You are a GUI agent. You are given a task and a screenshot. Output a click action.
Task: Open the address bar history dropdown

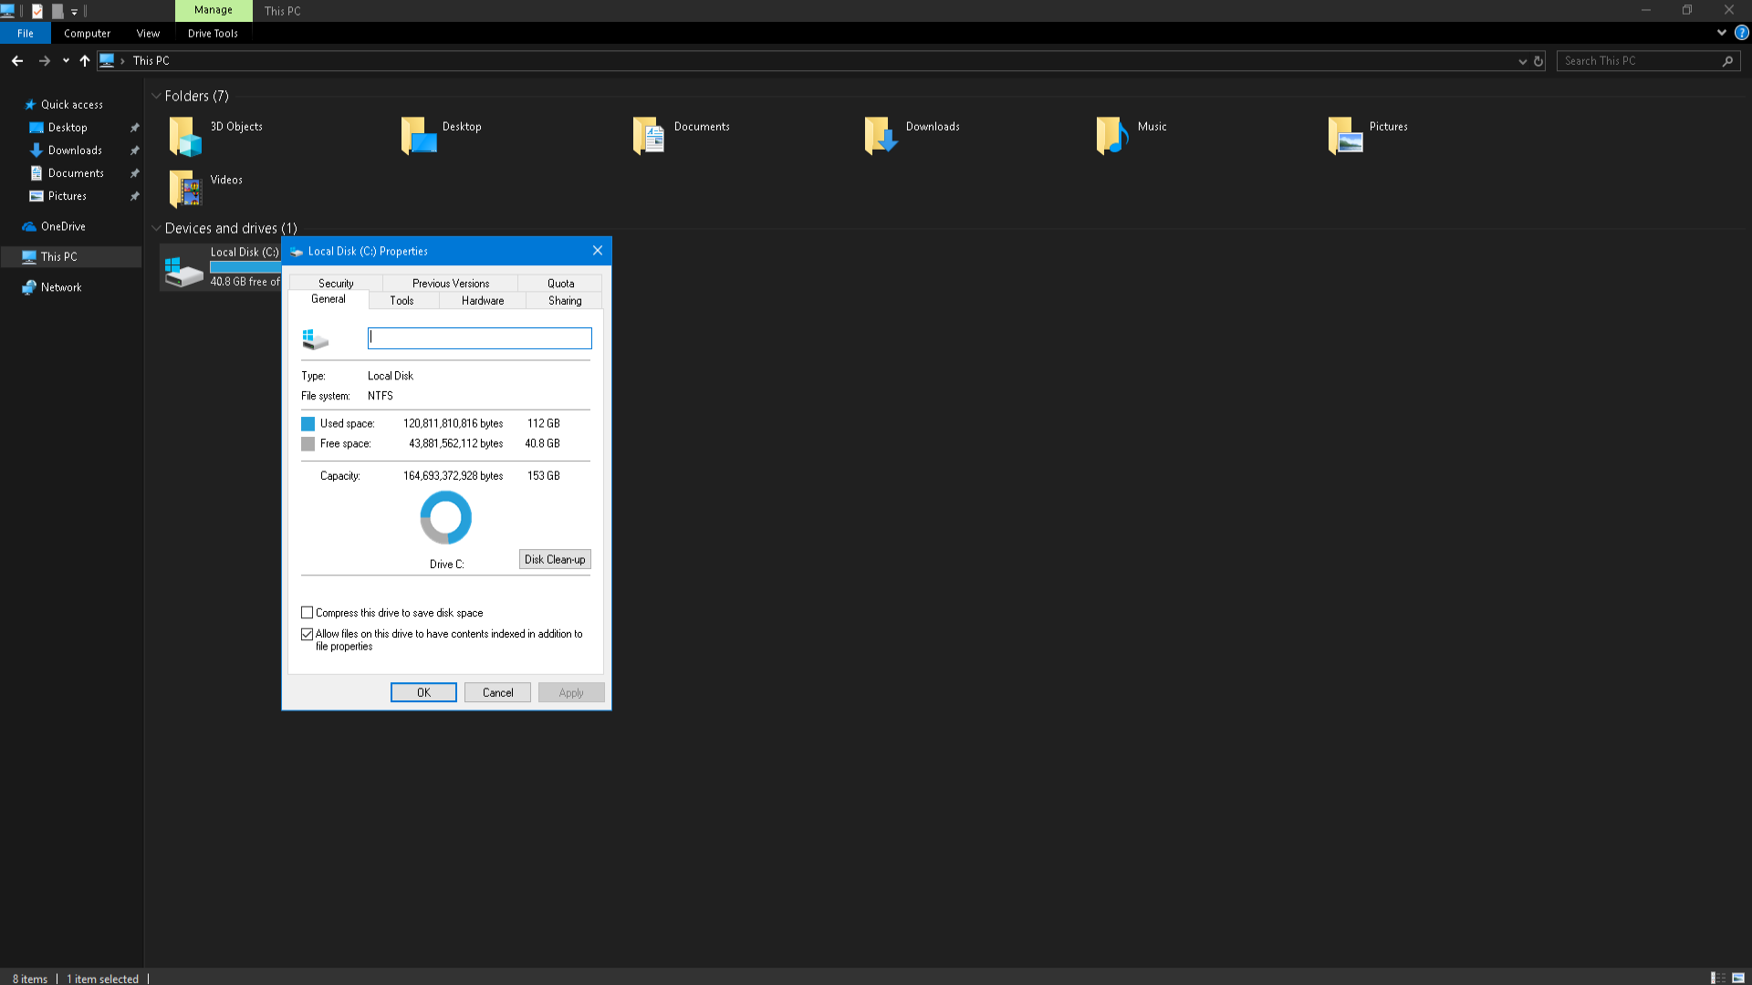tap(1522, 61)
